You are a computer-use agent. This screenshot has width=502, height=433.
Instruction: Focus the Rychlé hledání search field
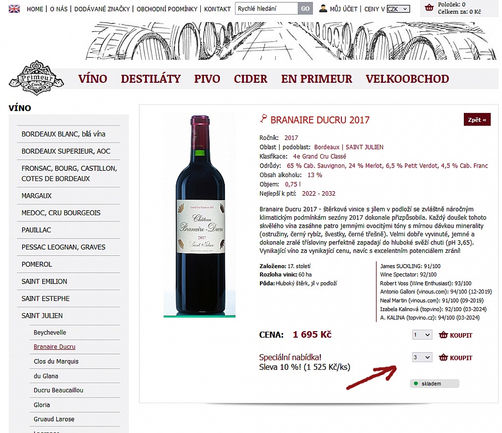click(x=267, y=9)
